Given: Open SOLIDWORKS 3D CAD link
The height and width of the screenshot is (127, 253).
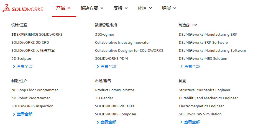Looking at the screenshot, I should (x=30, y=43).
